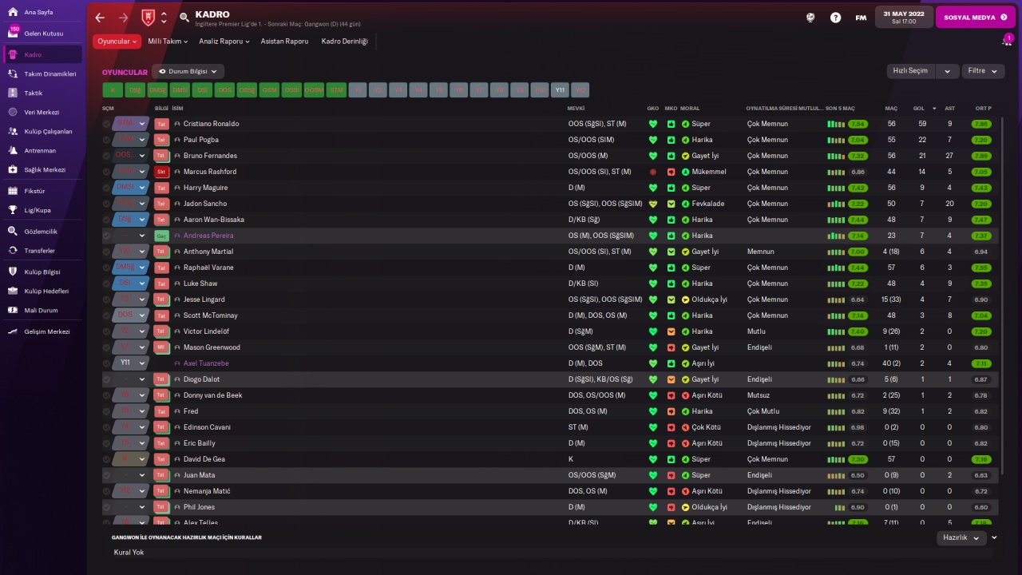This screenshot has height=575, width=1022.
Task: Open the help question mark
Action: 835,18
